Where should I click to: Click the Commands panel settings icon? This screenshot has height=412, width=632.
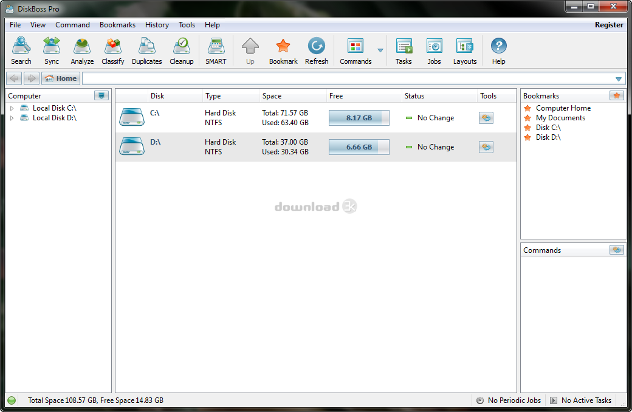pyautogui.click(x=617, y=250)
